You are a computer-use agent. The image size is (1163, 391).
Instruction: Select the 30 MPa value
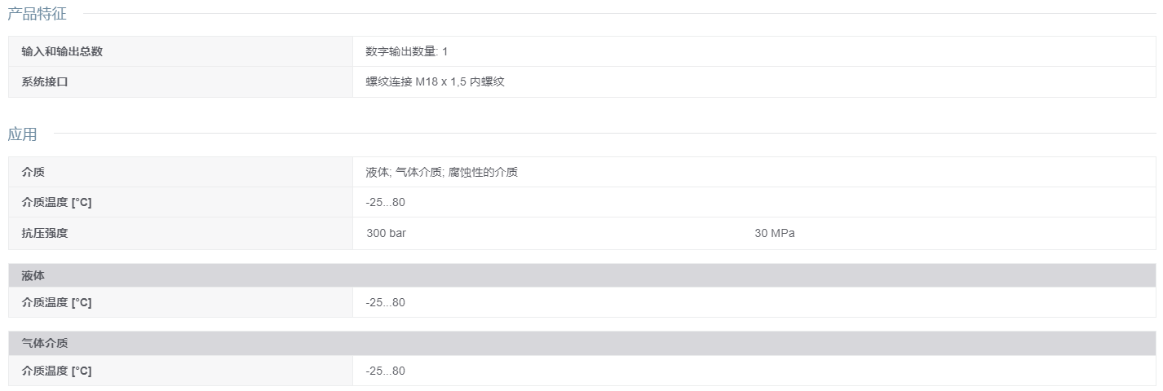click(775, 233)
